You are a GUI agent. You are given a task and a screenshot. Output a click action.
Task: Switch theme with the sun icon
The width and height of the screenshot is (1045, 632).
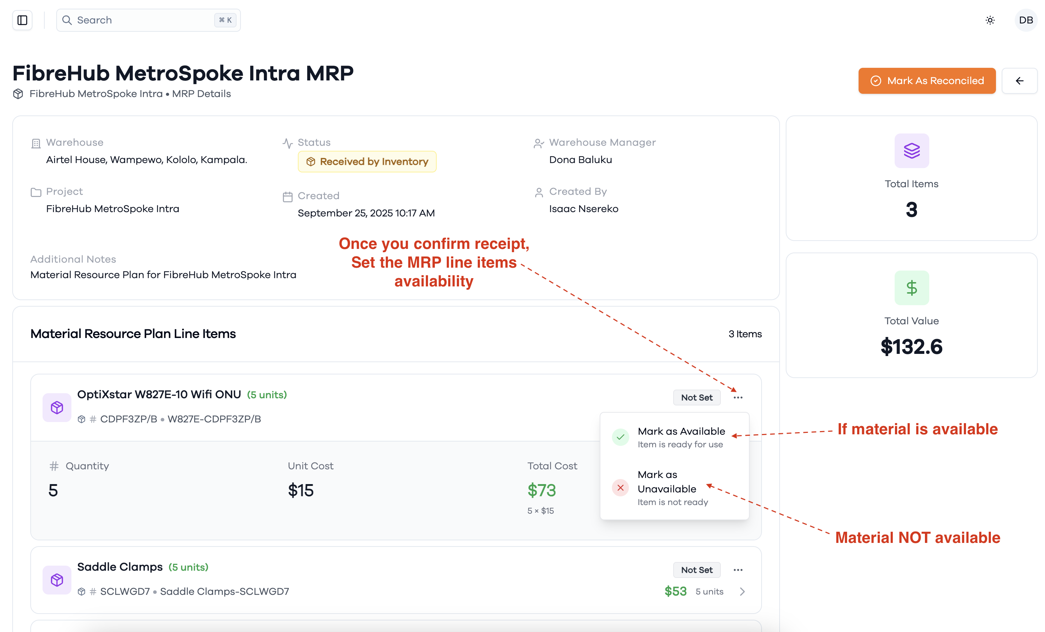[x=990, y=20]
